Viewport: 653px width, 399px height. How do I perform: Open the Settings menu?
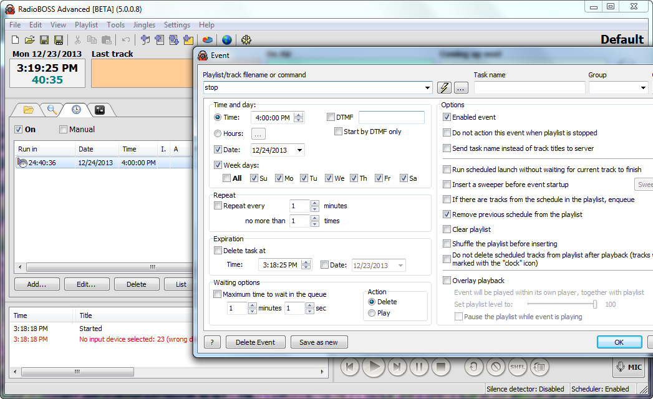[x=177, y=25]
